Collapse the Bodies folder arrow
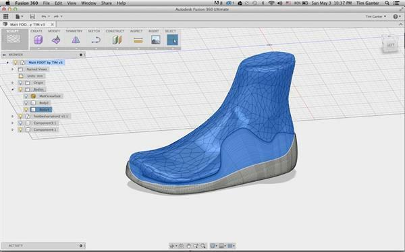Screen dimensions: 405x252 (12, 90)
